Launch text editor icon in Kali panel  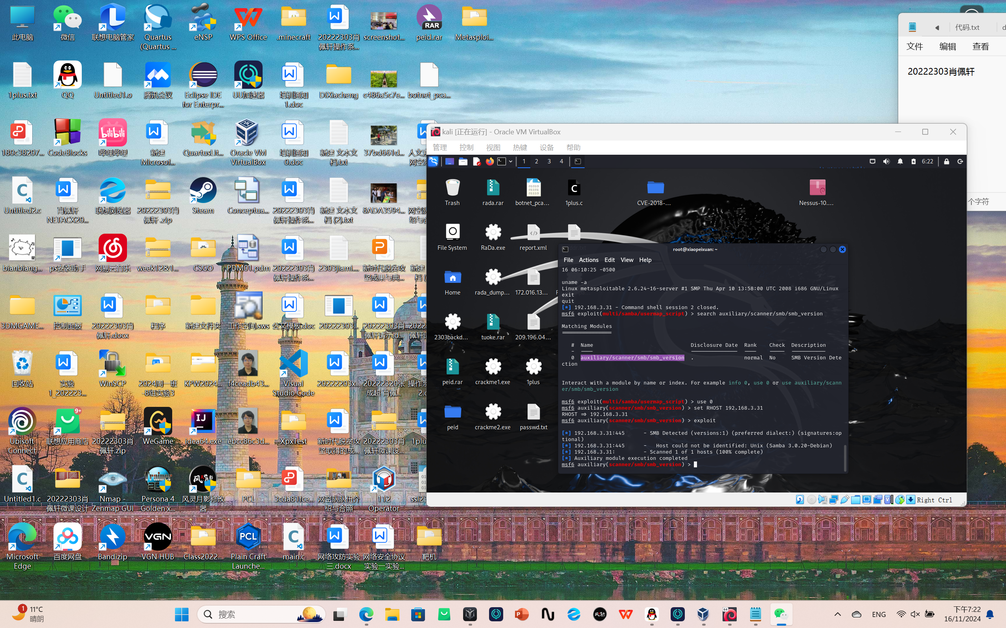click(477, 161)
